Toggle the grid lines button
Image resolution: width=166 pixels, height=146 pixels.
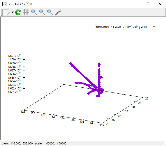click(26, 12)
